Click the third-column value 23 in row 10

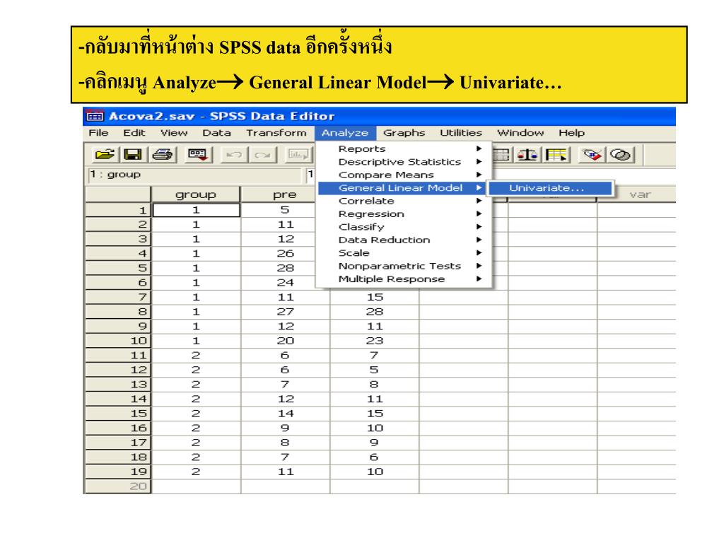[x=375, y=341]
